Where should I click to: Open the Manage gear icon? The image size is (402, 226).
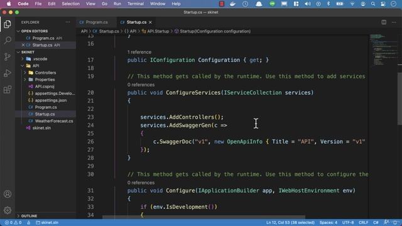pyautogui.click(x=8, y=210)
